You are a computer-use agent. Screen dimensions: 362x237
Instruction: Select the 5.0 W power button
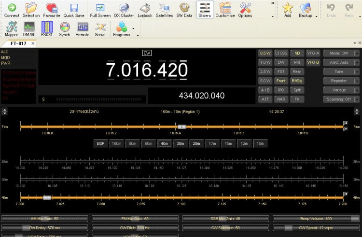[x=265, y=81]
